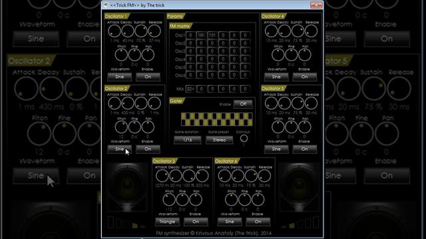Click the Gater Contour knob
The height and width of the screenshot is (239, 426).
click(x=244, y=138)
